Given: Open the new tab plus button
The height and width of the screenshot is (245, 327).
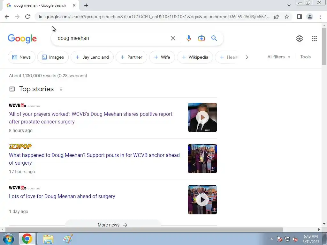Looking at the screenshot, I should coord(86,6).
